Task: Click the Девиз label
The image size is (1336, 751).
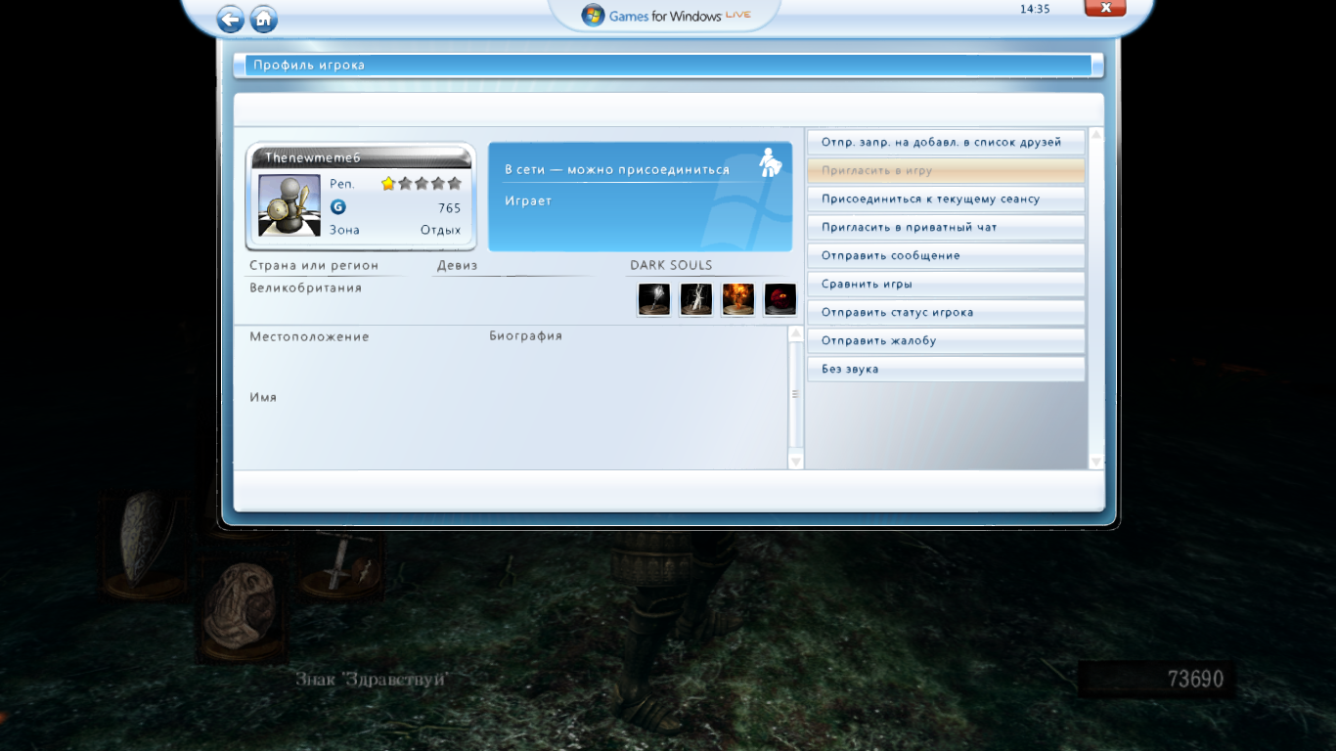Action: tap(457, 265)
